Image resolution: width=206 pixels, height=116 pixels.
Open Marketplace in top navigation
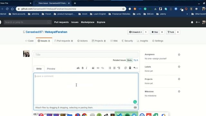(88, 22)
